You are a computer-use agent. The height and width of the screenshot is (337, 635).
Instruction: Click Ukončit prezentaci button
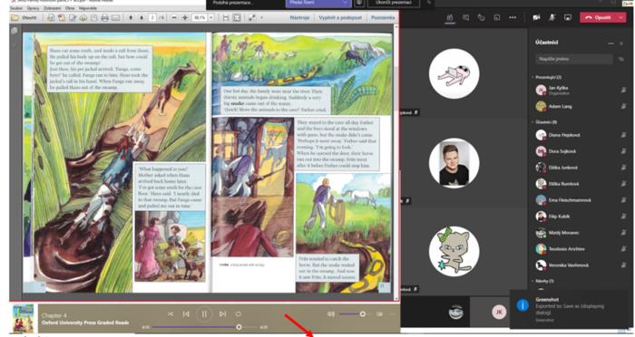(393, 3)
